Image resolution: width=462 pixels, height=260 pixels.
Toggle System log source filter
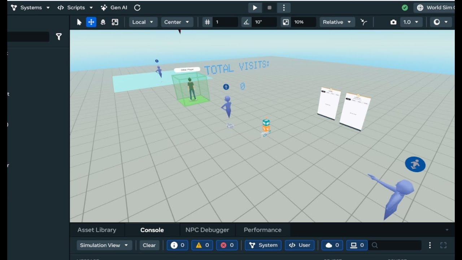coord(263,245)
